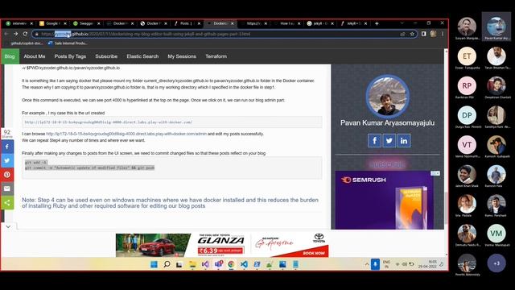Collapse the share sidebar with the chevron
The height and width of the screenshot is (290, 515).
[x=8, y=226]
